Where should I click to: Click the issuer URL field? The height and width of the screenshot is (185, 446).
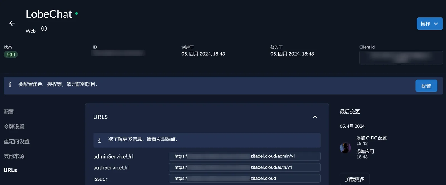click(x=244, y=179)
